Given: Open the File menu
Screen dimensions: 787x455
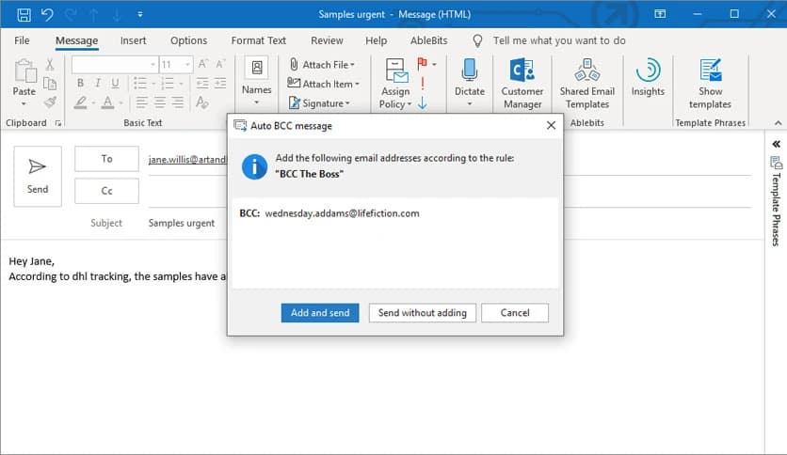Looking at the screenshot, I should [22, 40].
